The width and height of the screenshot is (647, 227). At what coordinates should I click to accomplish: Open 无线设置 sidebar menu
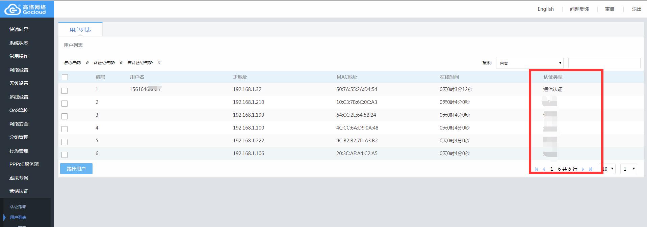tap(19, 83)
